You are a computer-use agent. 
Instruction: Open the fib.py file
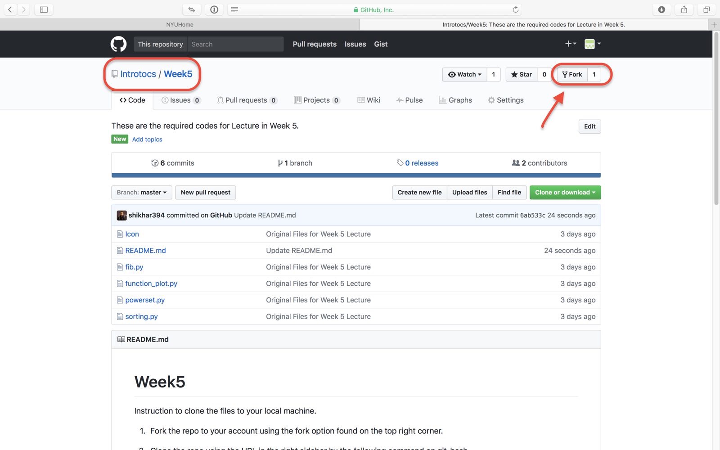coord(134,267)
